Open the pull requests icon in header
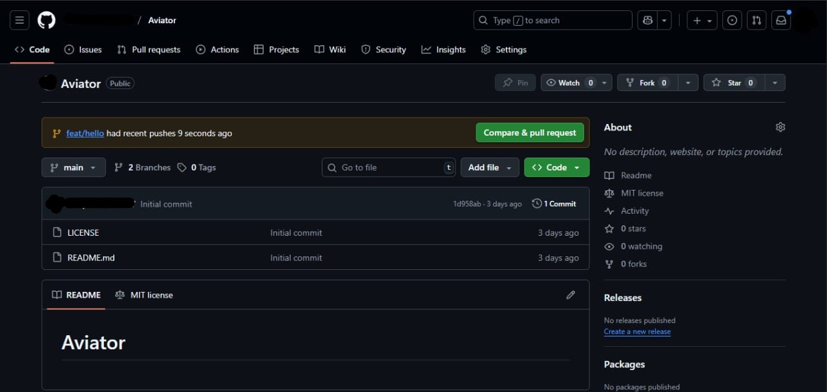827x392 pixels. coord(756,20)
